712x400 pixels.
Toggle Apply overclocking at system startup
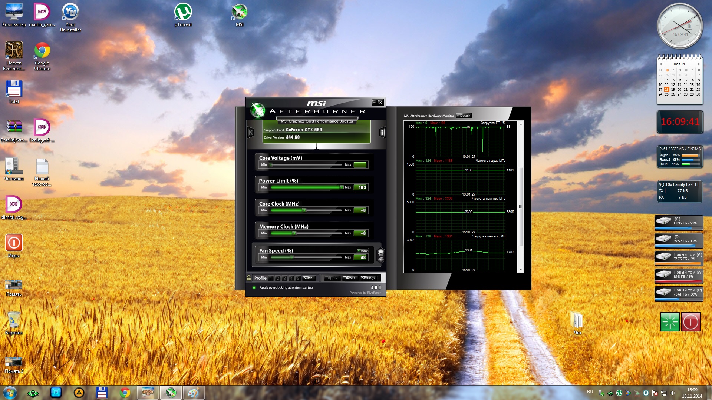[x=254, y=287]
